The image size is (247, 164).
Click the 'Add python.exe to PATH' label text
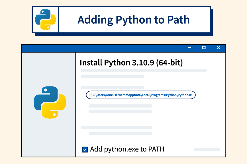pyautogui.click(x=127, y=149)
